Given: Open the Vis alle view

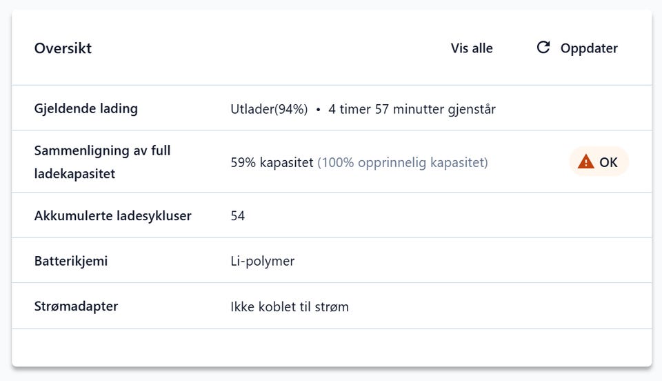Looking at the screenshot, I should coord(472,48).
